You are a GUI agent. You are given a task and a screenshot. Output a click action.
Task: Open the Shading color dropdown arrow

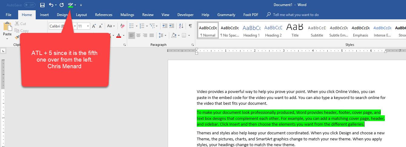click(x=179, y=35)
